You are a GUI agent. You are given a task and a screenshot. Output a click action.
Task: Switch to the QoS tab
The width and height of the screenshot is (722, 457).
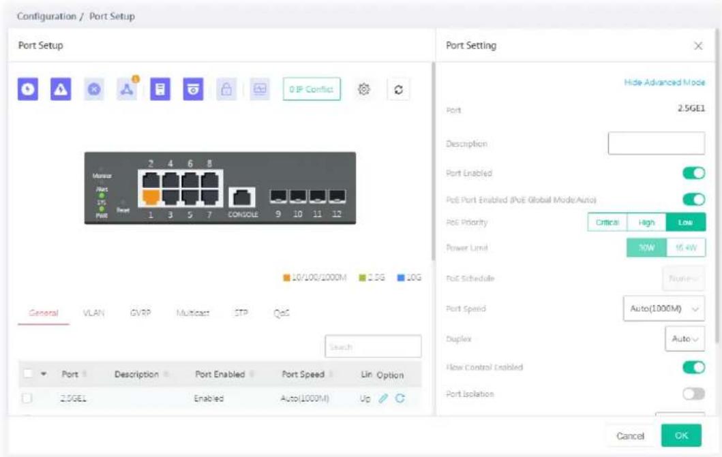point(282,313)
